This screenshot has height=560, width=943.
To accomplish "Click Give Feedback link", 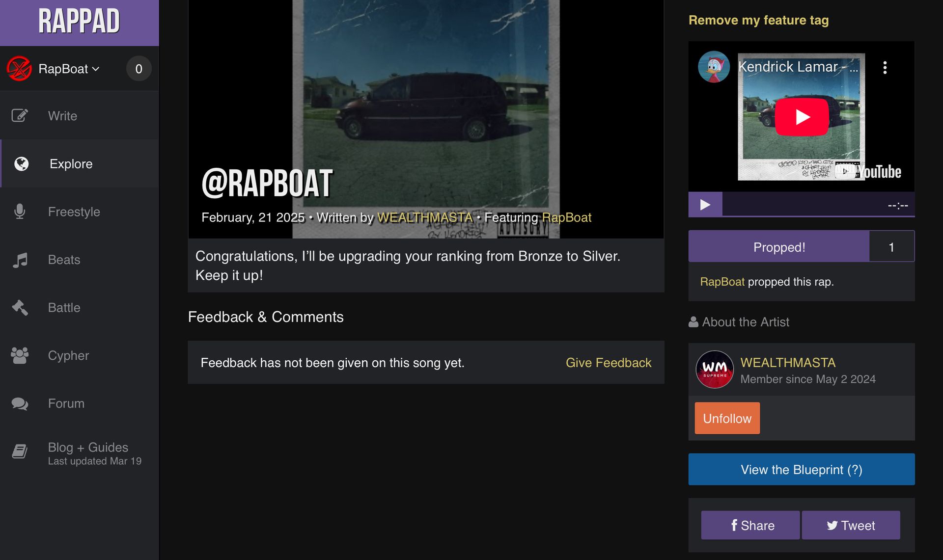I will [x=609, y=363].
